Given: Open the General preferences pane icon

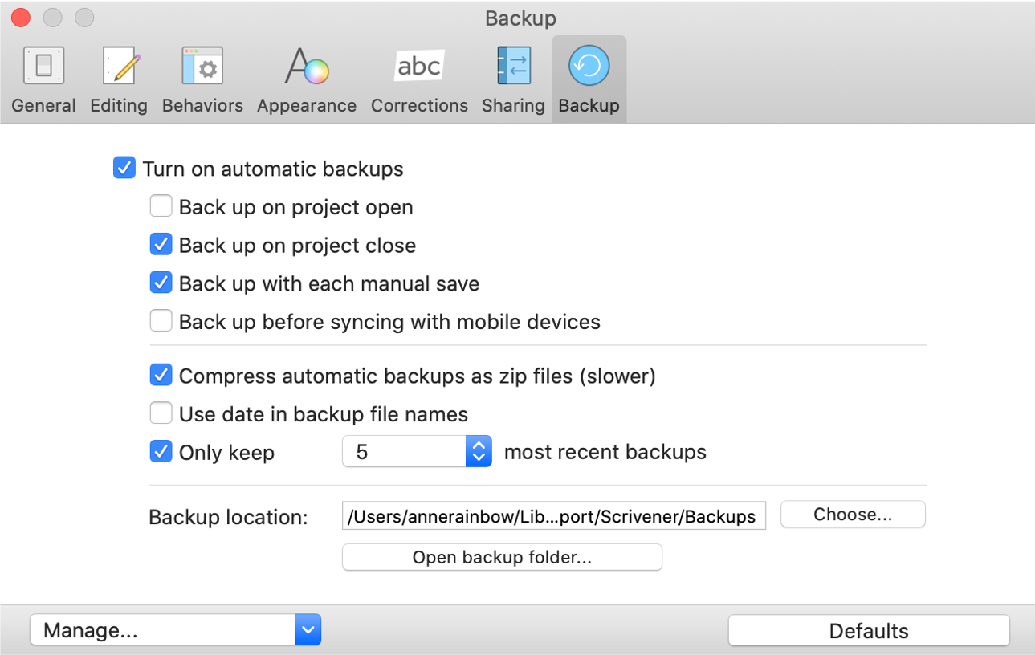Looking at the screenshot, I should [x=43, y=66].
